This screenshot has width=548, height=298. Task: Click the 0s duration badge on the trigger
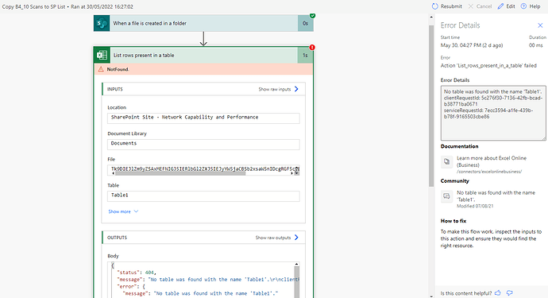click(x=306, y=23)
